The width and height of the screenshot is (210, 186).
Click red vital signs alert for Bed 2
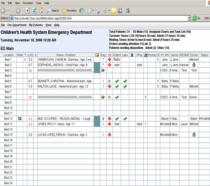(110, 65)
